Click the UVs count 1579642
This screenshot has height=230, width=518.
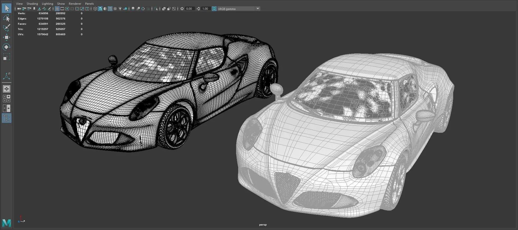click(x=42, y=34)
